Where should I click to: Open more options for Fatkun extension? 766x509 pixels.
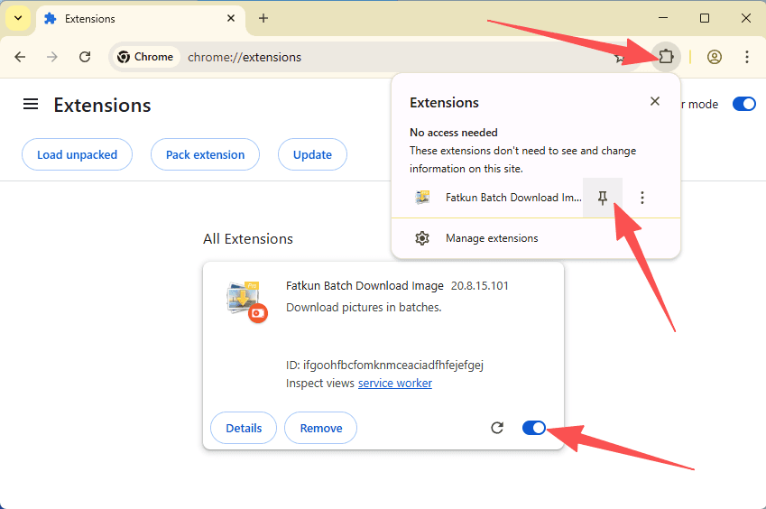click(642, 198)
